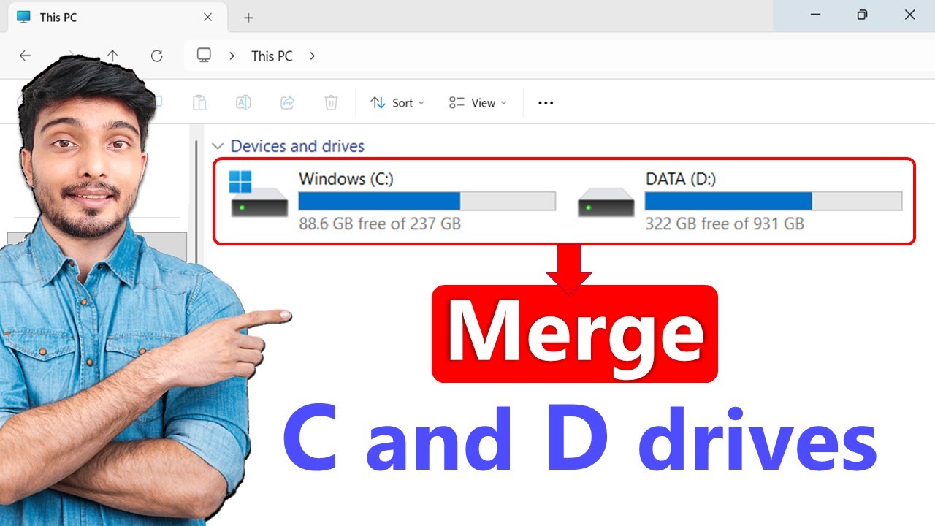The width and height of the screenshot is (935, 526).
Task: Open the See more ellipsis menu
Action: tap(546, 103)
